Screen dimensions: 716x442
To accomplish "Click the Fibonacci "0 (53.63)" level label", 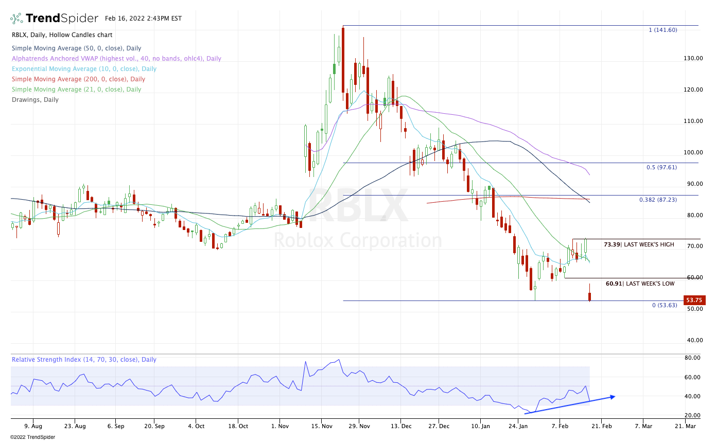I will pyautogui.click(x=665, y=305).
